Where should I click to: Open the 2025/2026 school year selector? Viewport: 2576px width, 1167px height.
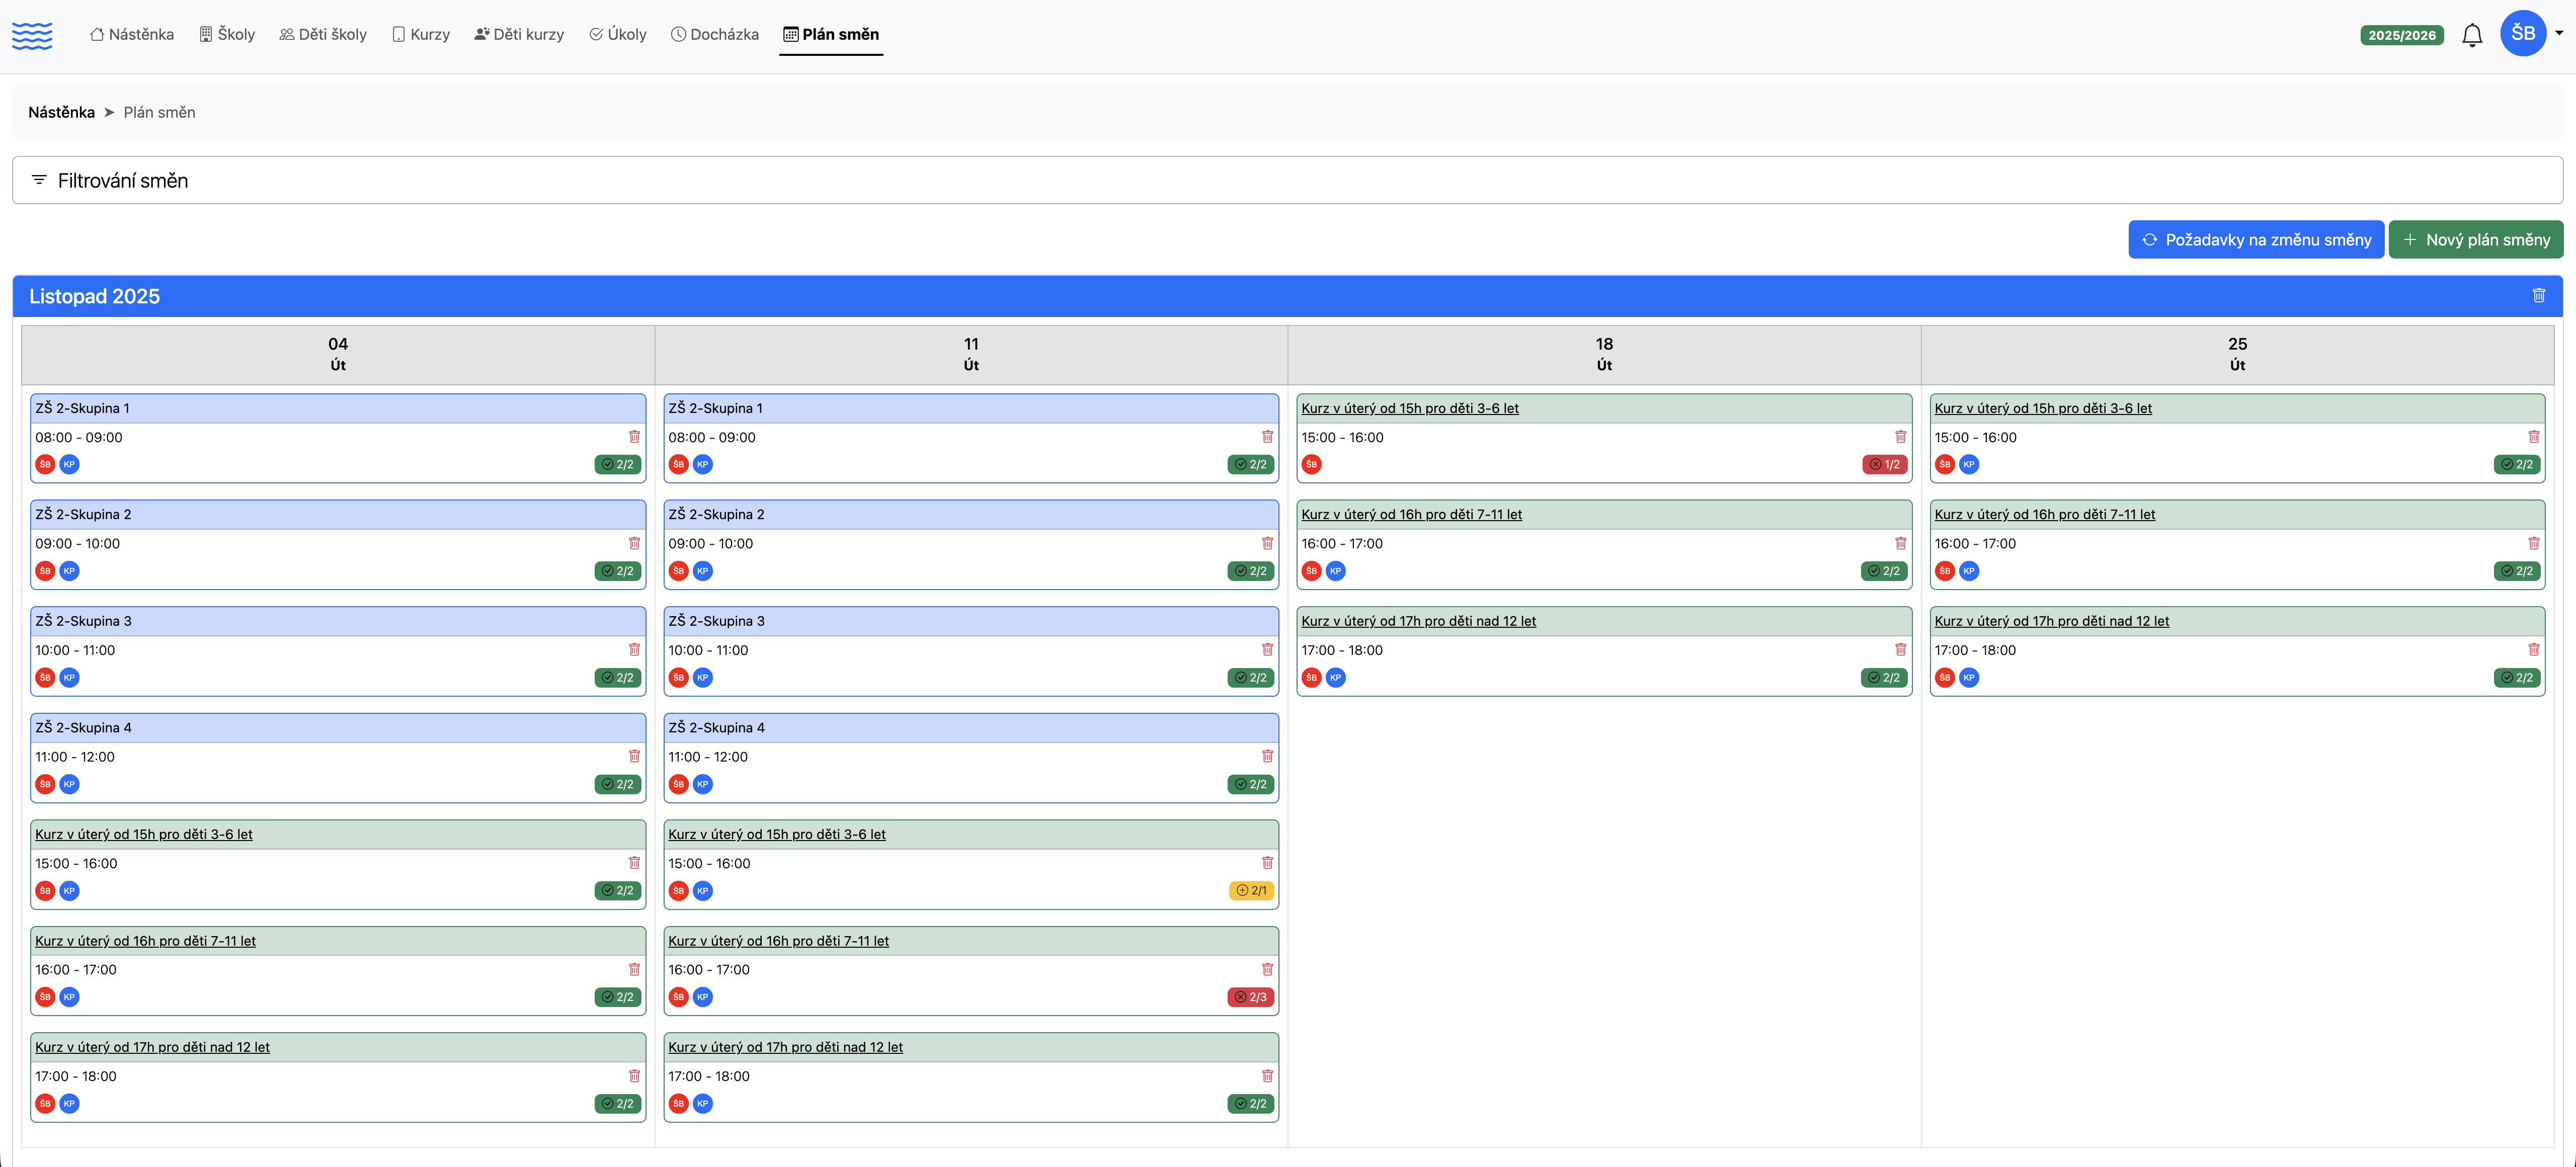[2401, 35]
